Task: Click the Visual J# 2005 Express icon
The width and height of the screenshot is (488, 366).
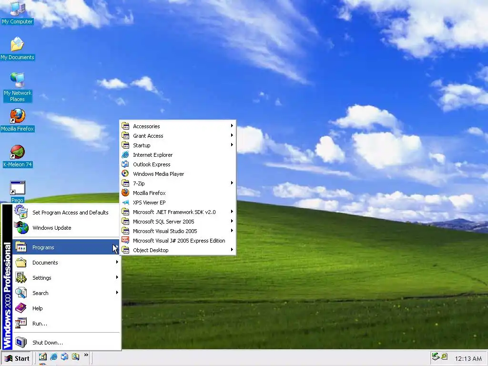Action: 125,241
